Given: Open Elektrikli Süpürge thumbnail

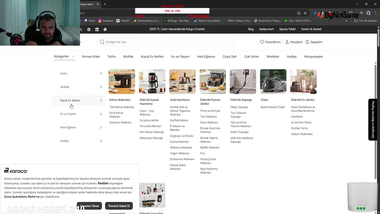Looking at the screenshot, I should [x=243, y=81].
